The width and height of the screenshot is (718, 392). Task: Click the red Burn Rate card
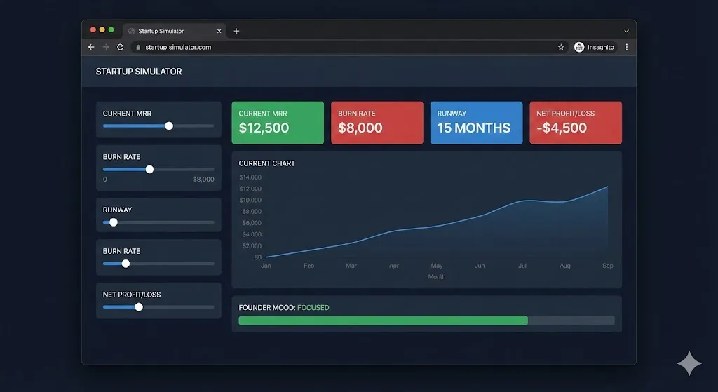(377, 123)
